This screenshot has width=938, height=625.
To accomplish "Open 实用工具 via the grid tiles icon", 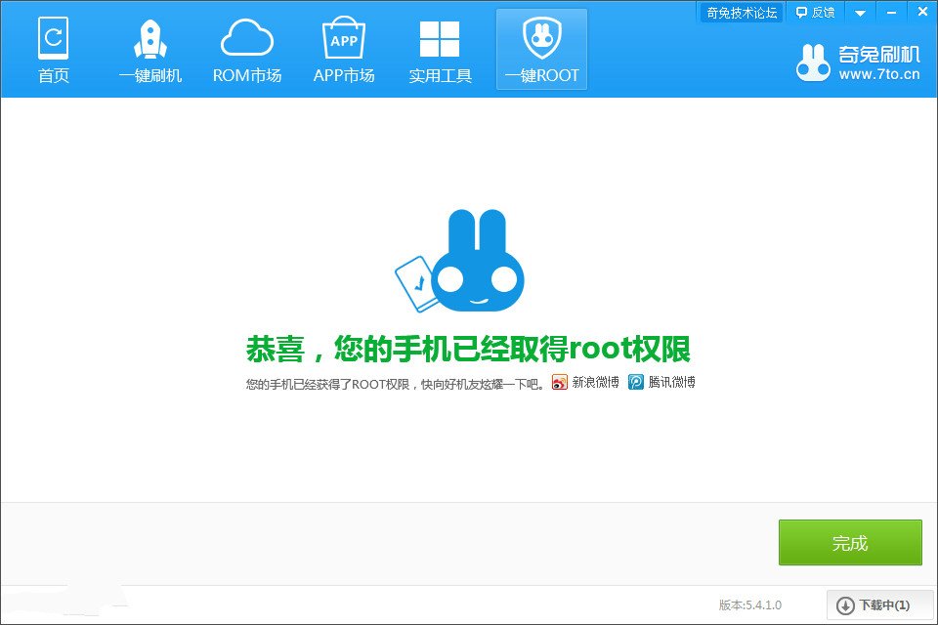I will pos(441,37).
